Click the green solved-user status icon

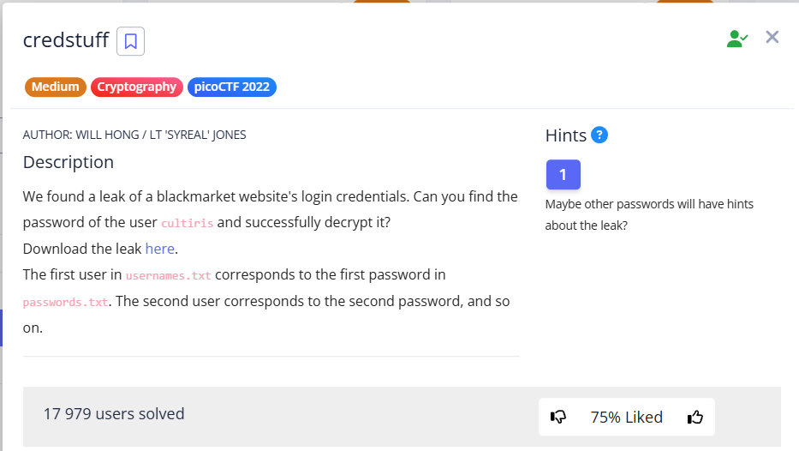pos(736,38)
